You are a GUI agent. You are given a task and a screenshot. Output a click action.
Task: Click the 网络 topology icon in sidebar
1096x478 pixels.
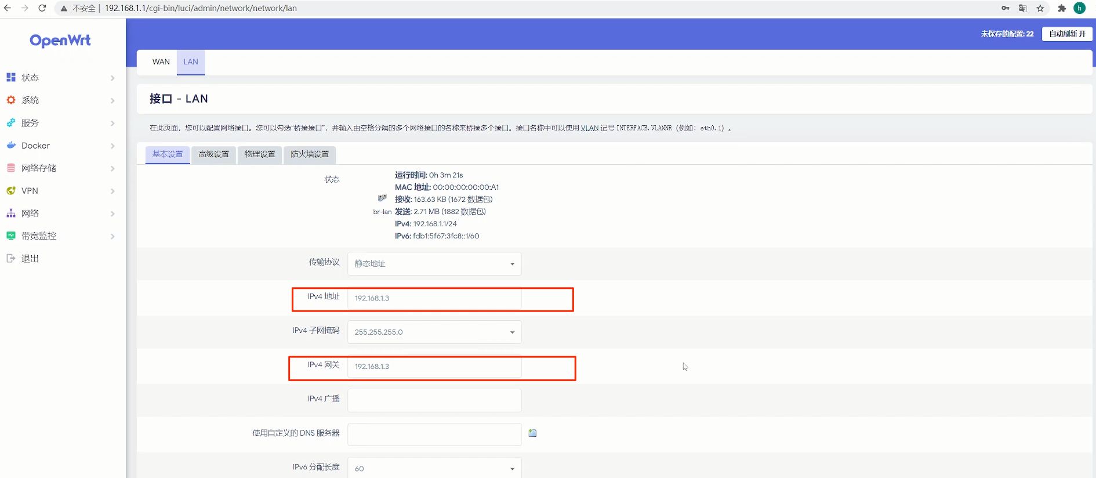pos(11,213)
